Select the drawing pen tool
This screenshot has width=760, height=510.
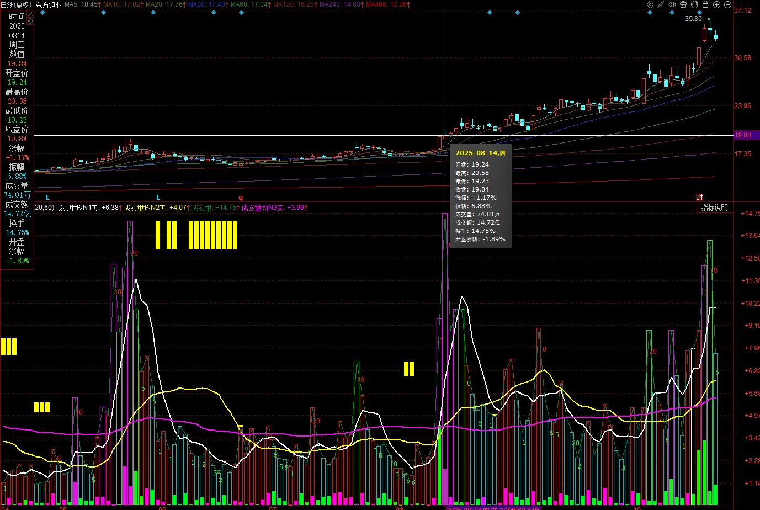(x=661, y=4)
